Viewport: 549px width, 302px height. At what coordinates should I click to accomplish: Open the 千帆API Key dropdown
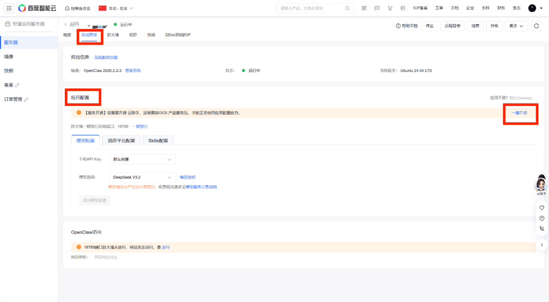coord(142,160)
